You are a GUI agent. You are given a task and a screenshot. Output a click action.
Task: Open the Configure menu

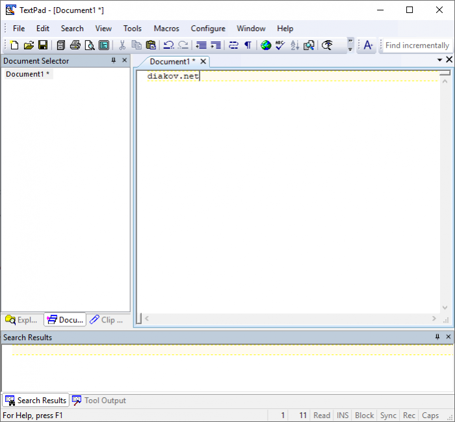click(x=208, y=29)
